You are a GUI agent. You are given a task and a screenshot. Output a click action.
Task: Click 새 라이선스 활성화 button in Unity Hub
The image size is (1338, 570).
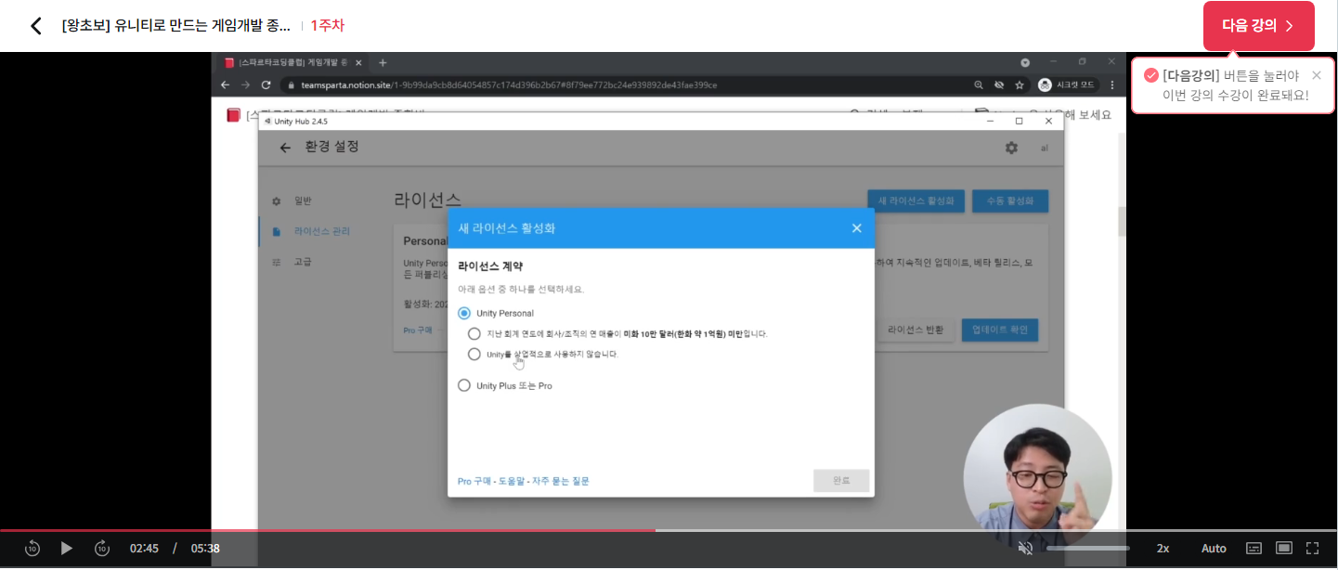pyautogui.click(x=916, y=201)
